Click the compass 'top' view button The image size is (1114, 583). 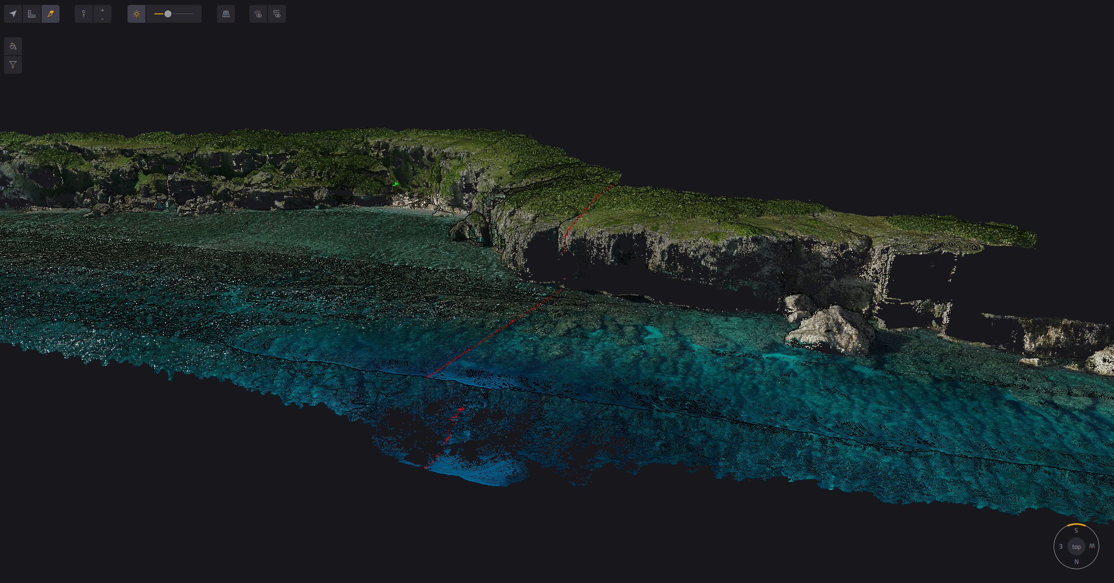tap(1076, 547)
